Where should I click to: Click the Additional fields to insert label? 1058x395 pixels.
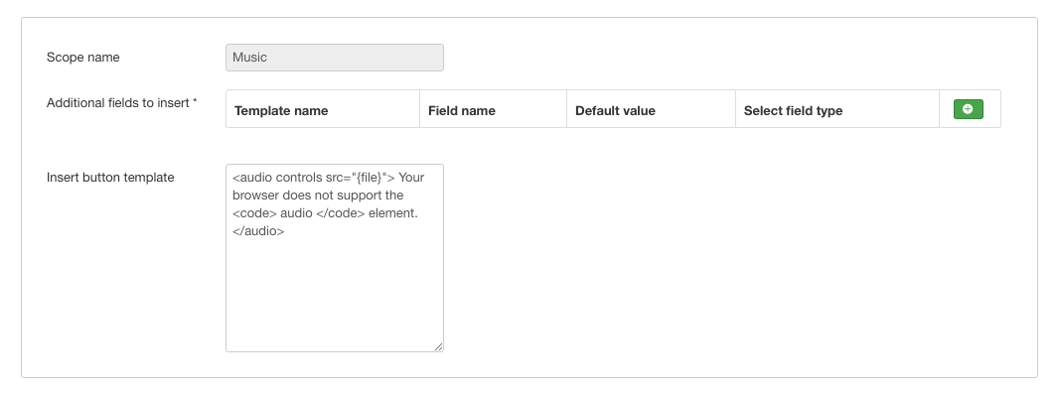[x=118, y=103]
